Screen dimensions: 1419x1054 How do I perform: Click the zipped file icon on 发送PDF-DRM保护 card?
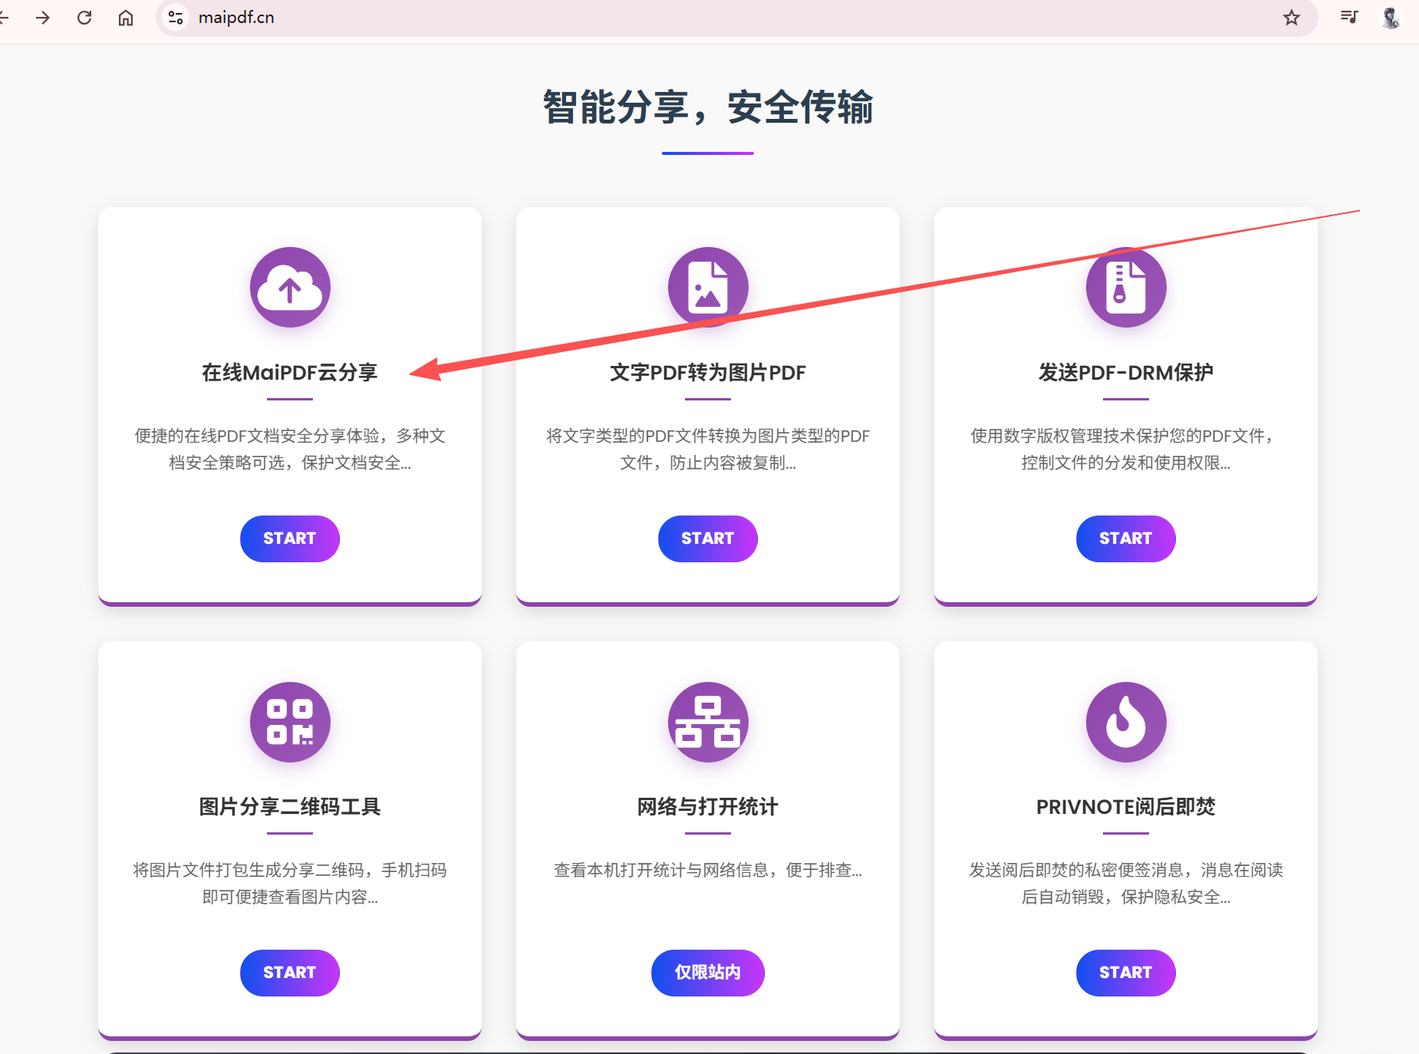coord(1125,288)
